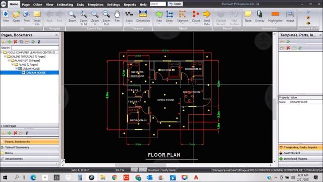Click the Pages Search input field
The image size is (323, 182).
(35, 48)
